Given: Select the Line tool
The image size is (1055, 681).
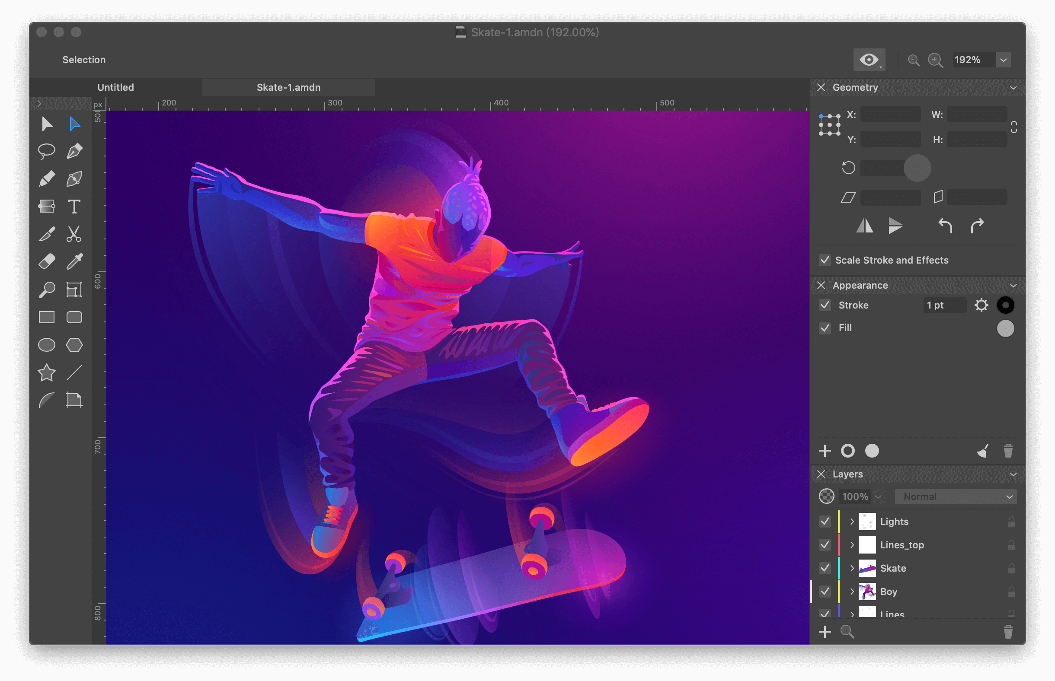Looking at the screenshot, I should [x=74, y=373].
